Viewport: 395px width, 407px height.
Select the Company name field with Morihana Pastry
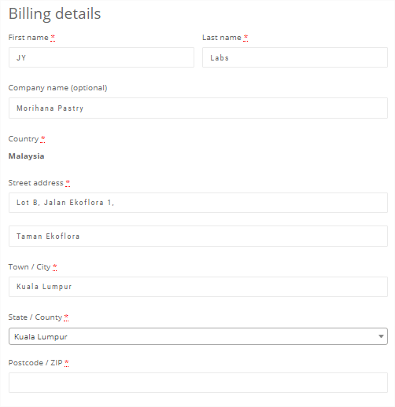pyautogui.click(x=198, y=108)
